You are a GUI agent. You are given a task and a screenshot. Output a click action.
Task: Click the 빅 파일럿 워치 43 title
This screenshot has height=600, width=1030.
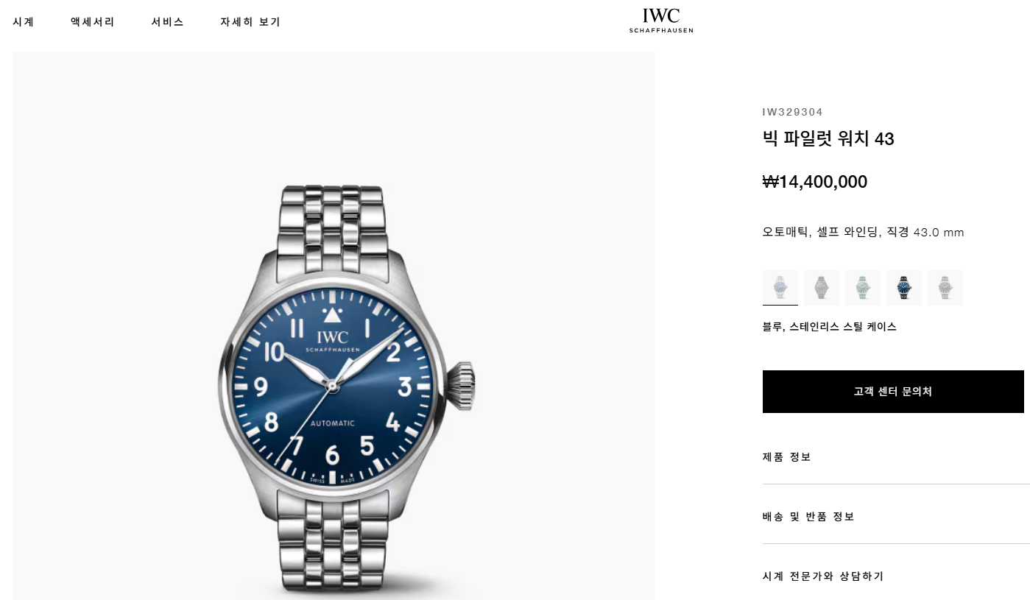click(x=828, y=139)
